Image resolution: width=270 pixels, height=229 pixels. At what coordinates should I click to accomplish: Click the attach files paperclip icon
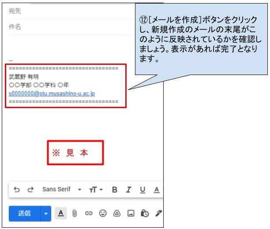(x=75, y=214)
